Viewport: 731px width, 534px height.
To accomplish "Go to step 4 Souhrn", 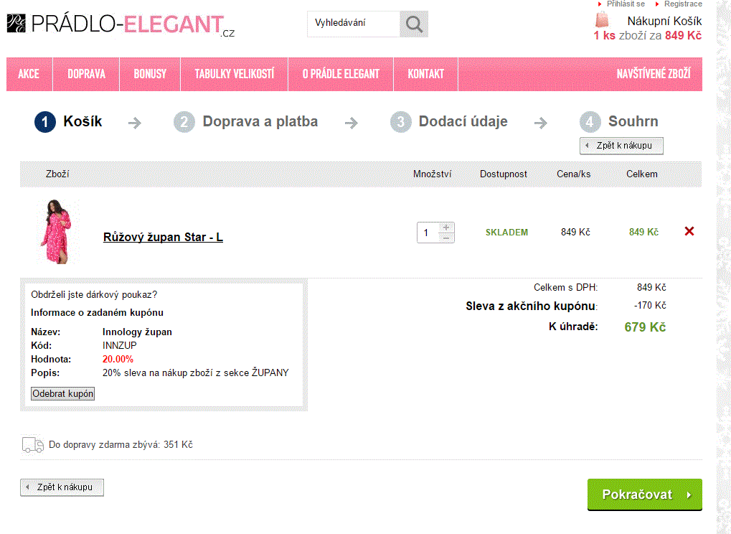I will pyautogui.click(x=618, y=122).
